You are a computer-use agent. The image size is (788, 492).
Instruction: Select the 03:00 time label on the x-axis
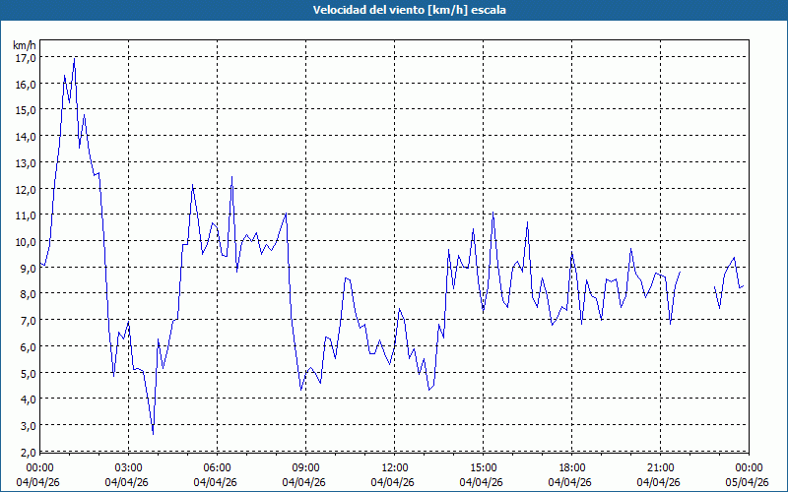pyautogui.click(x=128, y=467)
